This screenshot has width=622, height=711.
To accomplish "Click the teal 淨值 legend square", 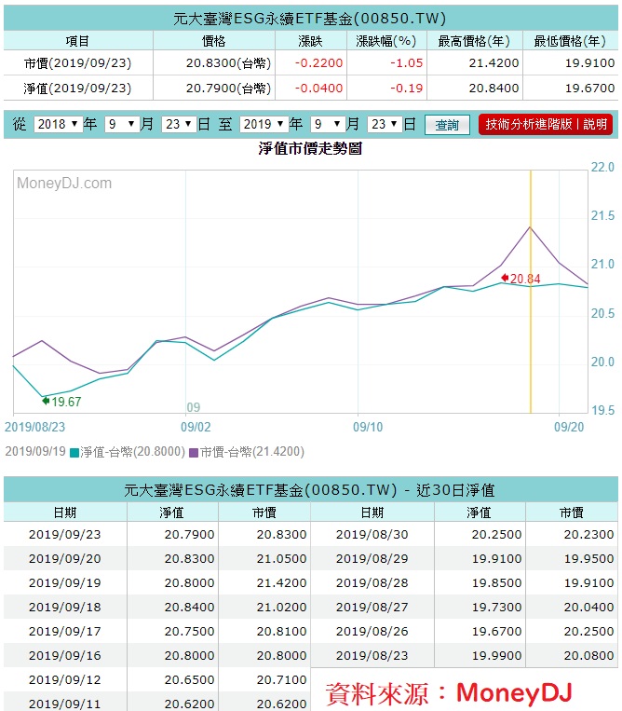I will pos(74,452).
